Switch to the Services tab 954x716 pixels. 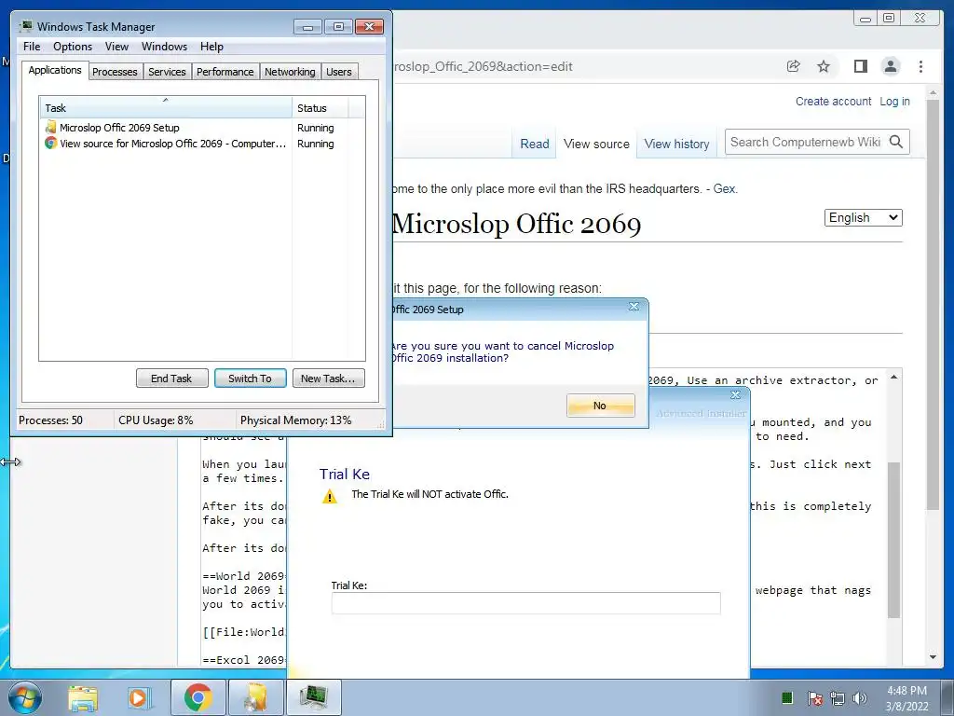pyautogui.click(x=167, y=72)
